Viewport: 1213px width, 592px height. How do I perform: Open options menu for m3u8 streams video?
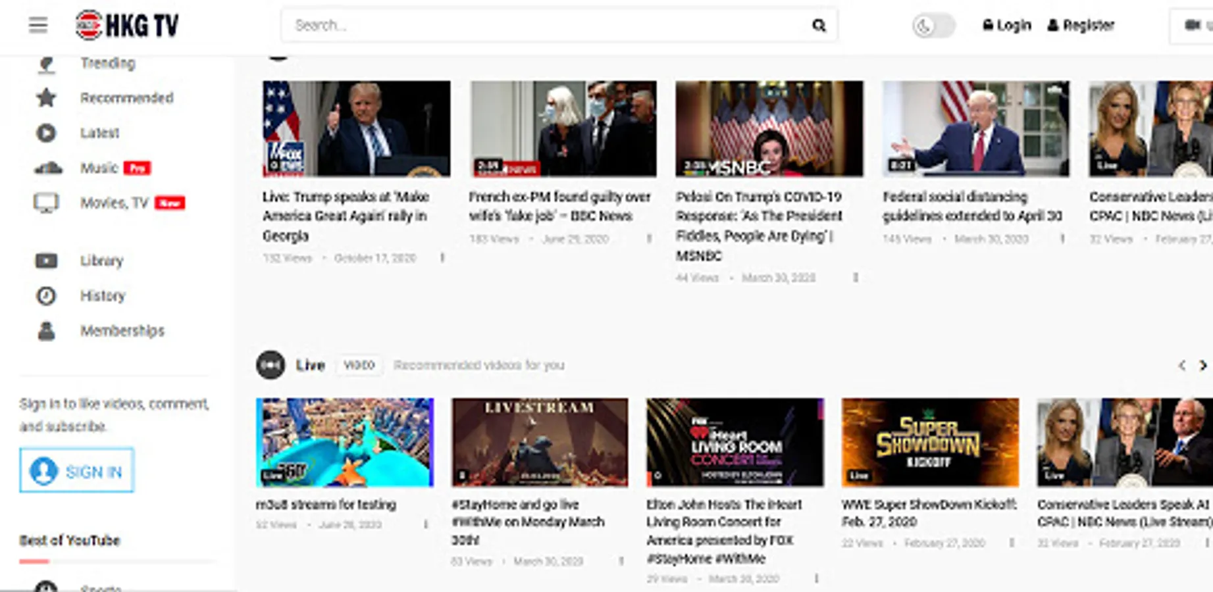(x=426, y=524)
